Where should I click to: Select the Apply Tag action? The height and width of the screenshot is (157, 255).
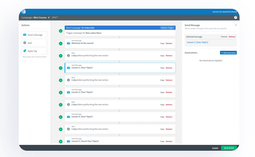coord(35,51)
